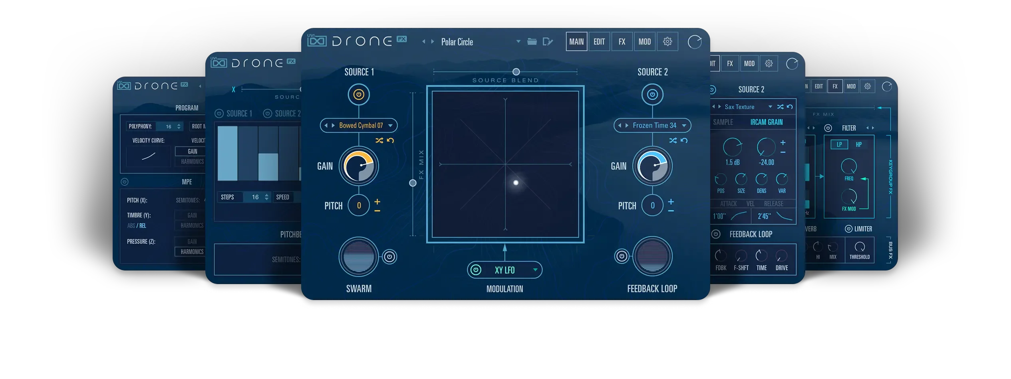Image resolution: width=1011 pixels, height=379 pixels.
Task: Reset Source 1 with the undo arrow icon
Action: [x=390, y=140]
